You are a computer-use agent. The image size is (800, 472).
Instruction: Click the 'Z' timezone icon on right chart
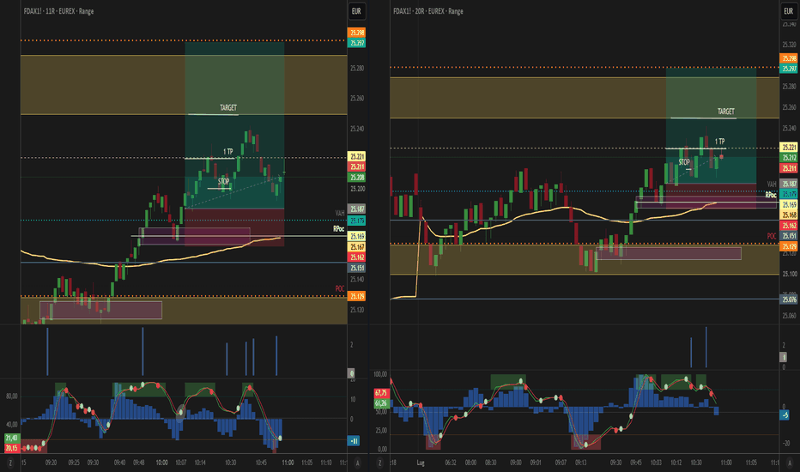tap(379, 463)
